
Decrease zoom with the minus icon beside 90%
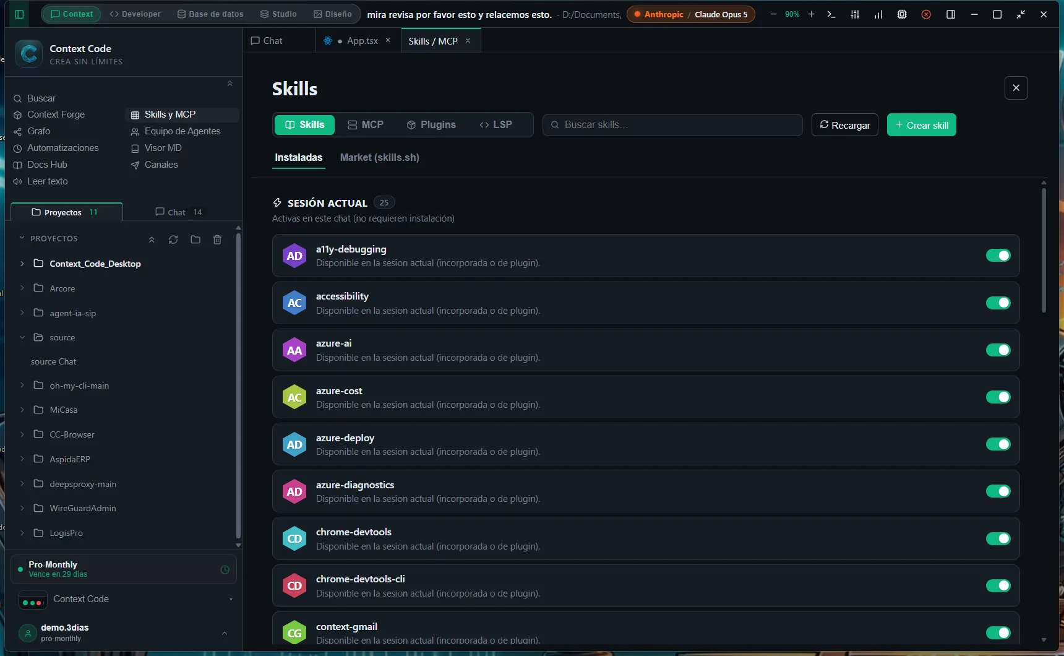point(773,14)
